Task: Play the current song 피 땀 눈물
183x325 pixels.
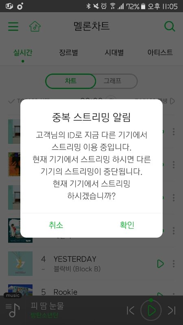Action: 151,310
